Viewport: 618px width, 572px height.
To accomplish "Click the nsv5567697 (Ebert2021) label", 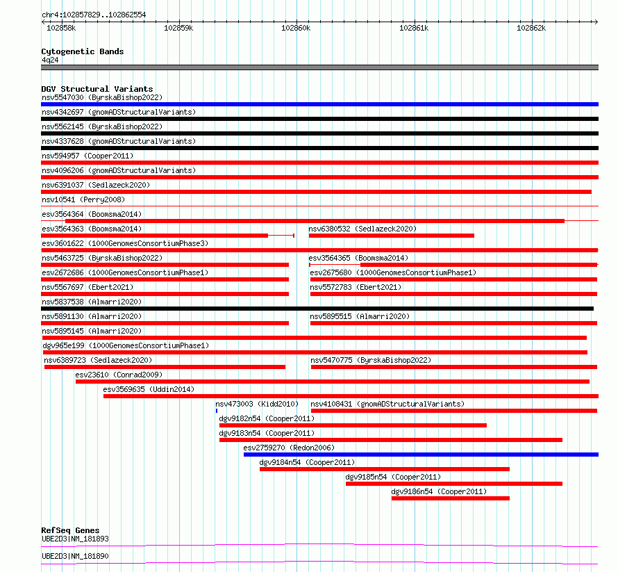I will (87, 287).
